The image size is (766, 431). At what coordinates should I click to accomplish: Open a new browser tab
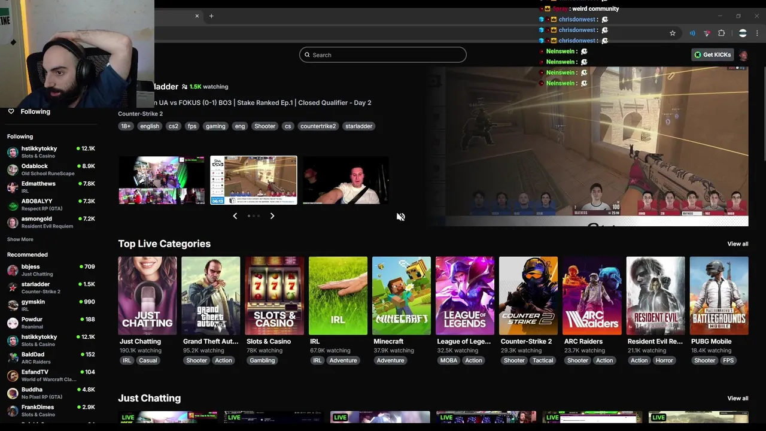point(211,16)
